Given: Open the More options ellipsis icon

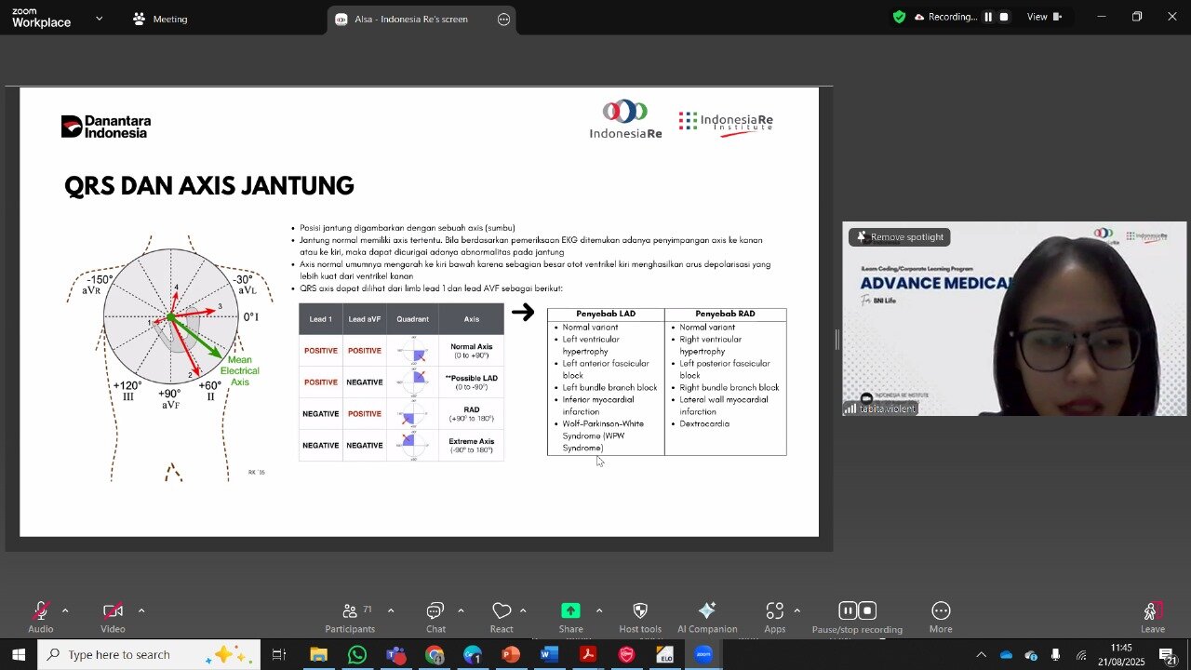Looking at the screenshot, I should click(x=941, y=611).
